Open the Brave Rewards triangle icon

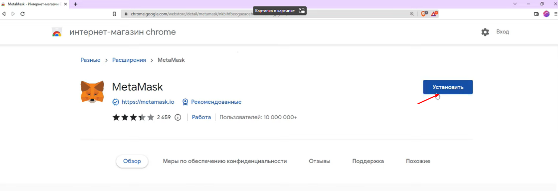coord(434,14)
